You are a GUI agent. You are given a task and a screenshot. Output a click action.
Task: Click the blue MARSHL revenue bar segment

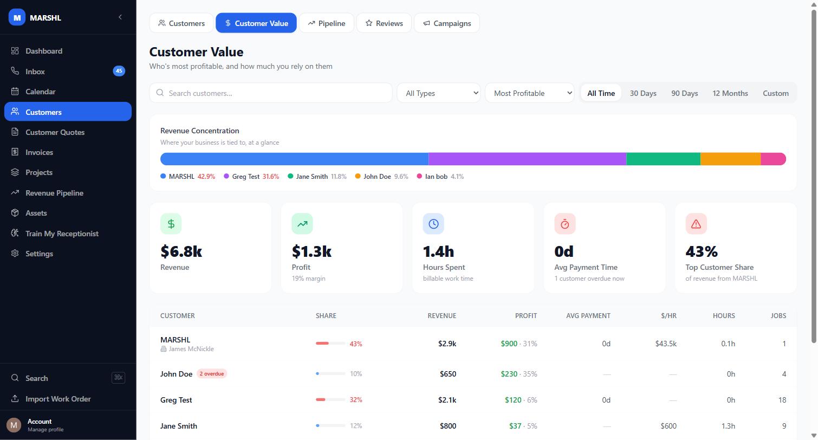(x=294, y=159)
